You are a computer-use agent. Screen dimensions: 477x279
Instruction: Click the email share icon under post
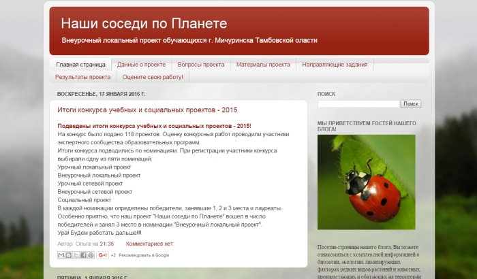61,255
